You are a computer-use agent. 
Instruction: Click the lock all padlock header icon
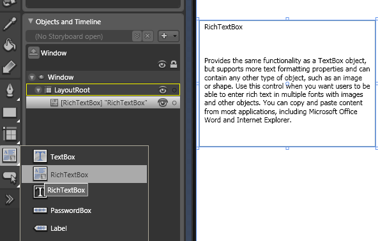[x=174, y=64]
